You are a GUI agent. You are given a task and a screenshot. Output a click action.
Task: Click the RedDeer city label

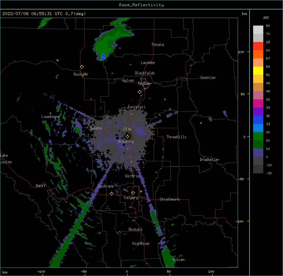tap(144, 84)
